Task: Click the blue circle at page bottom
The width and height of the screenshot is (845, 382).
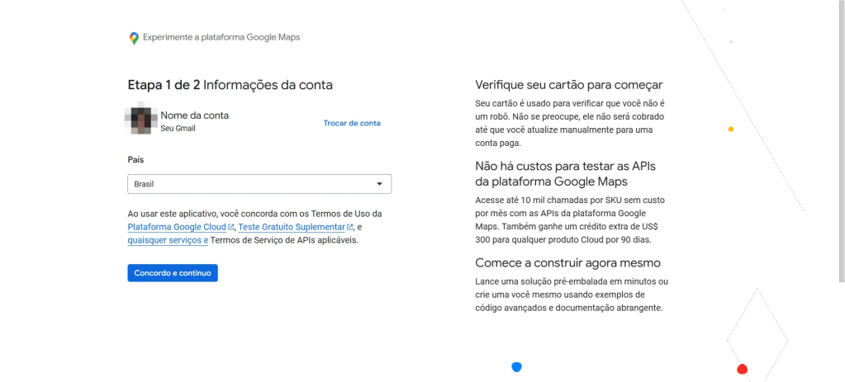Action: 516,366
